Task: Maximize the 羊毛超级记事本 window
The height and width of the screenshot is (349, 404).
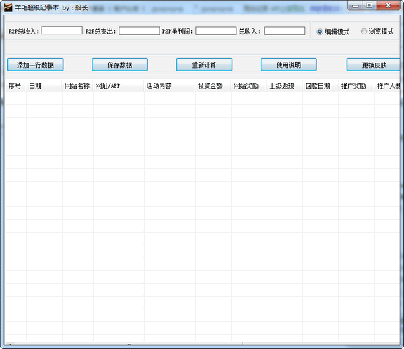Action: tap(369, 5)
